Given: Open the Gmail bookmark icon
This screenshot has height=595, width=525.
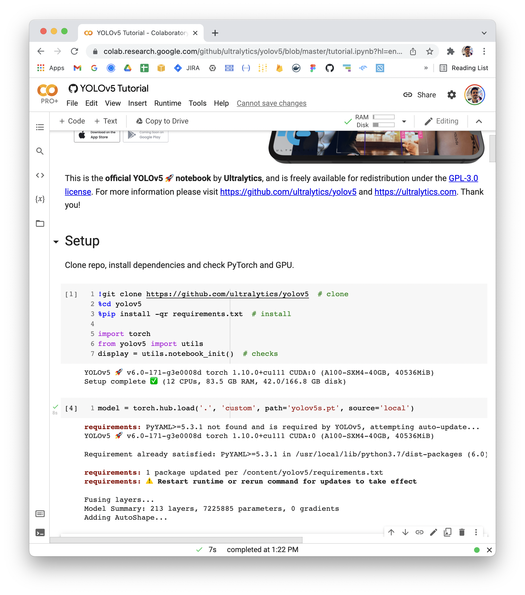Looking at the screenshot, I should (x=77, y=68).
